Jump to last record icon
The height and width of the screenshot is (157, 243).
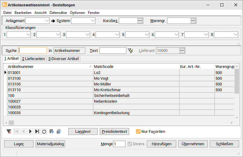(x=37, y=131)
